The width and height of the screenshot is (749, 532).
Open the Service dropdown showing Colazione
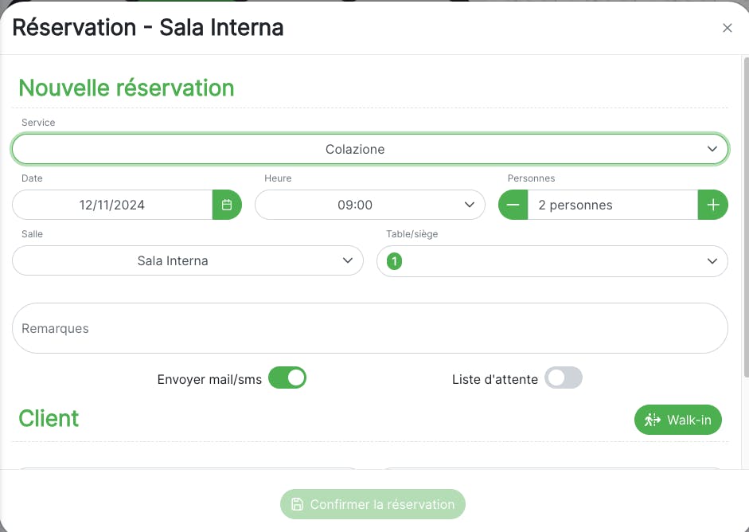(370, 149)
